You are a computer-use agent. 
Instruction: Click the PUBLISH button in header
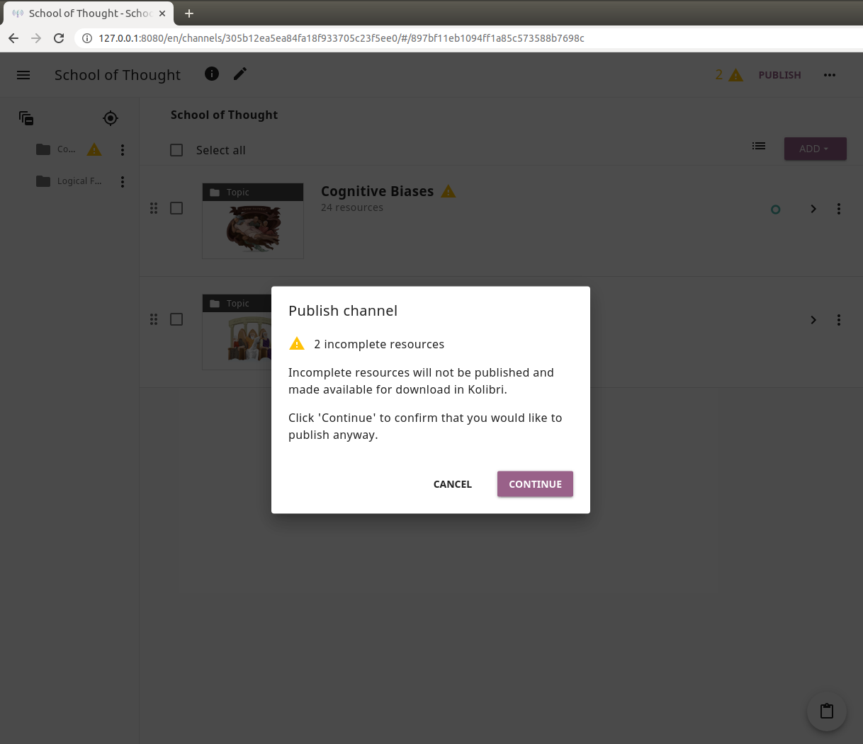click(779, 75)
